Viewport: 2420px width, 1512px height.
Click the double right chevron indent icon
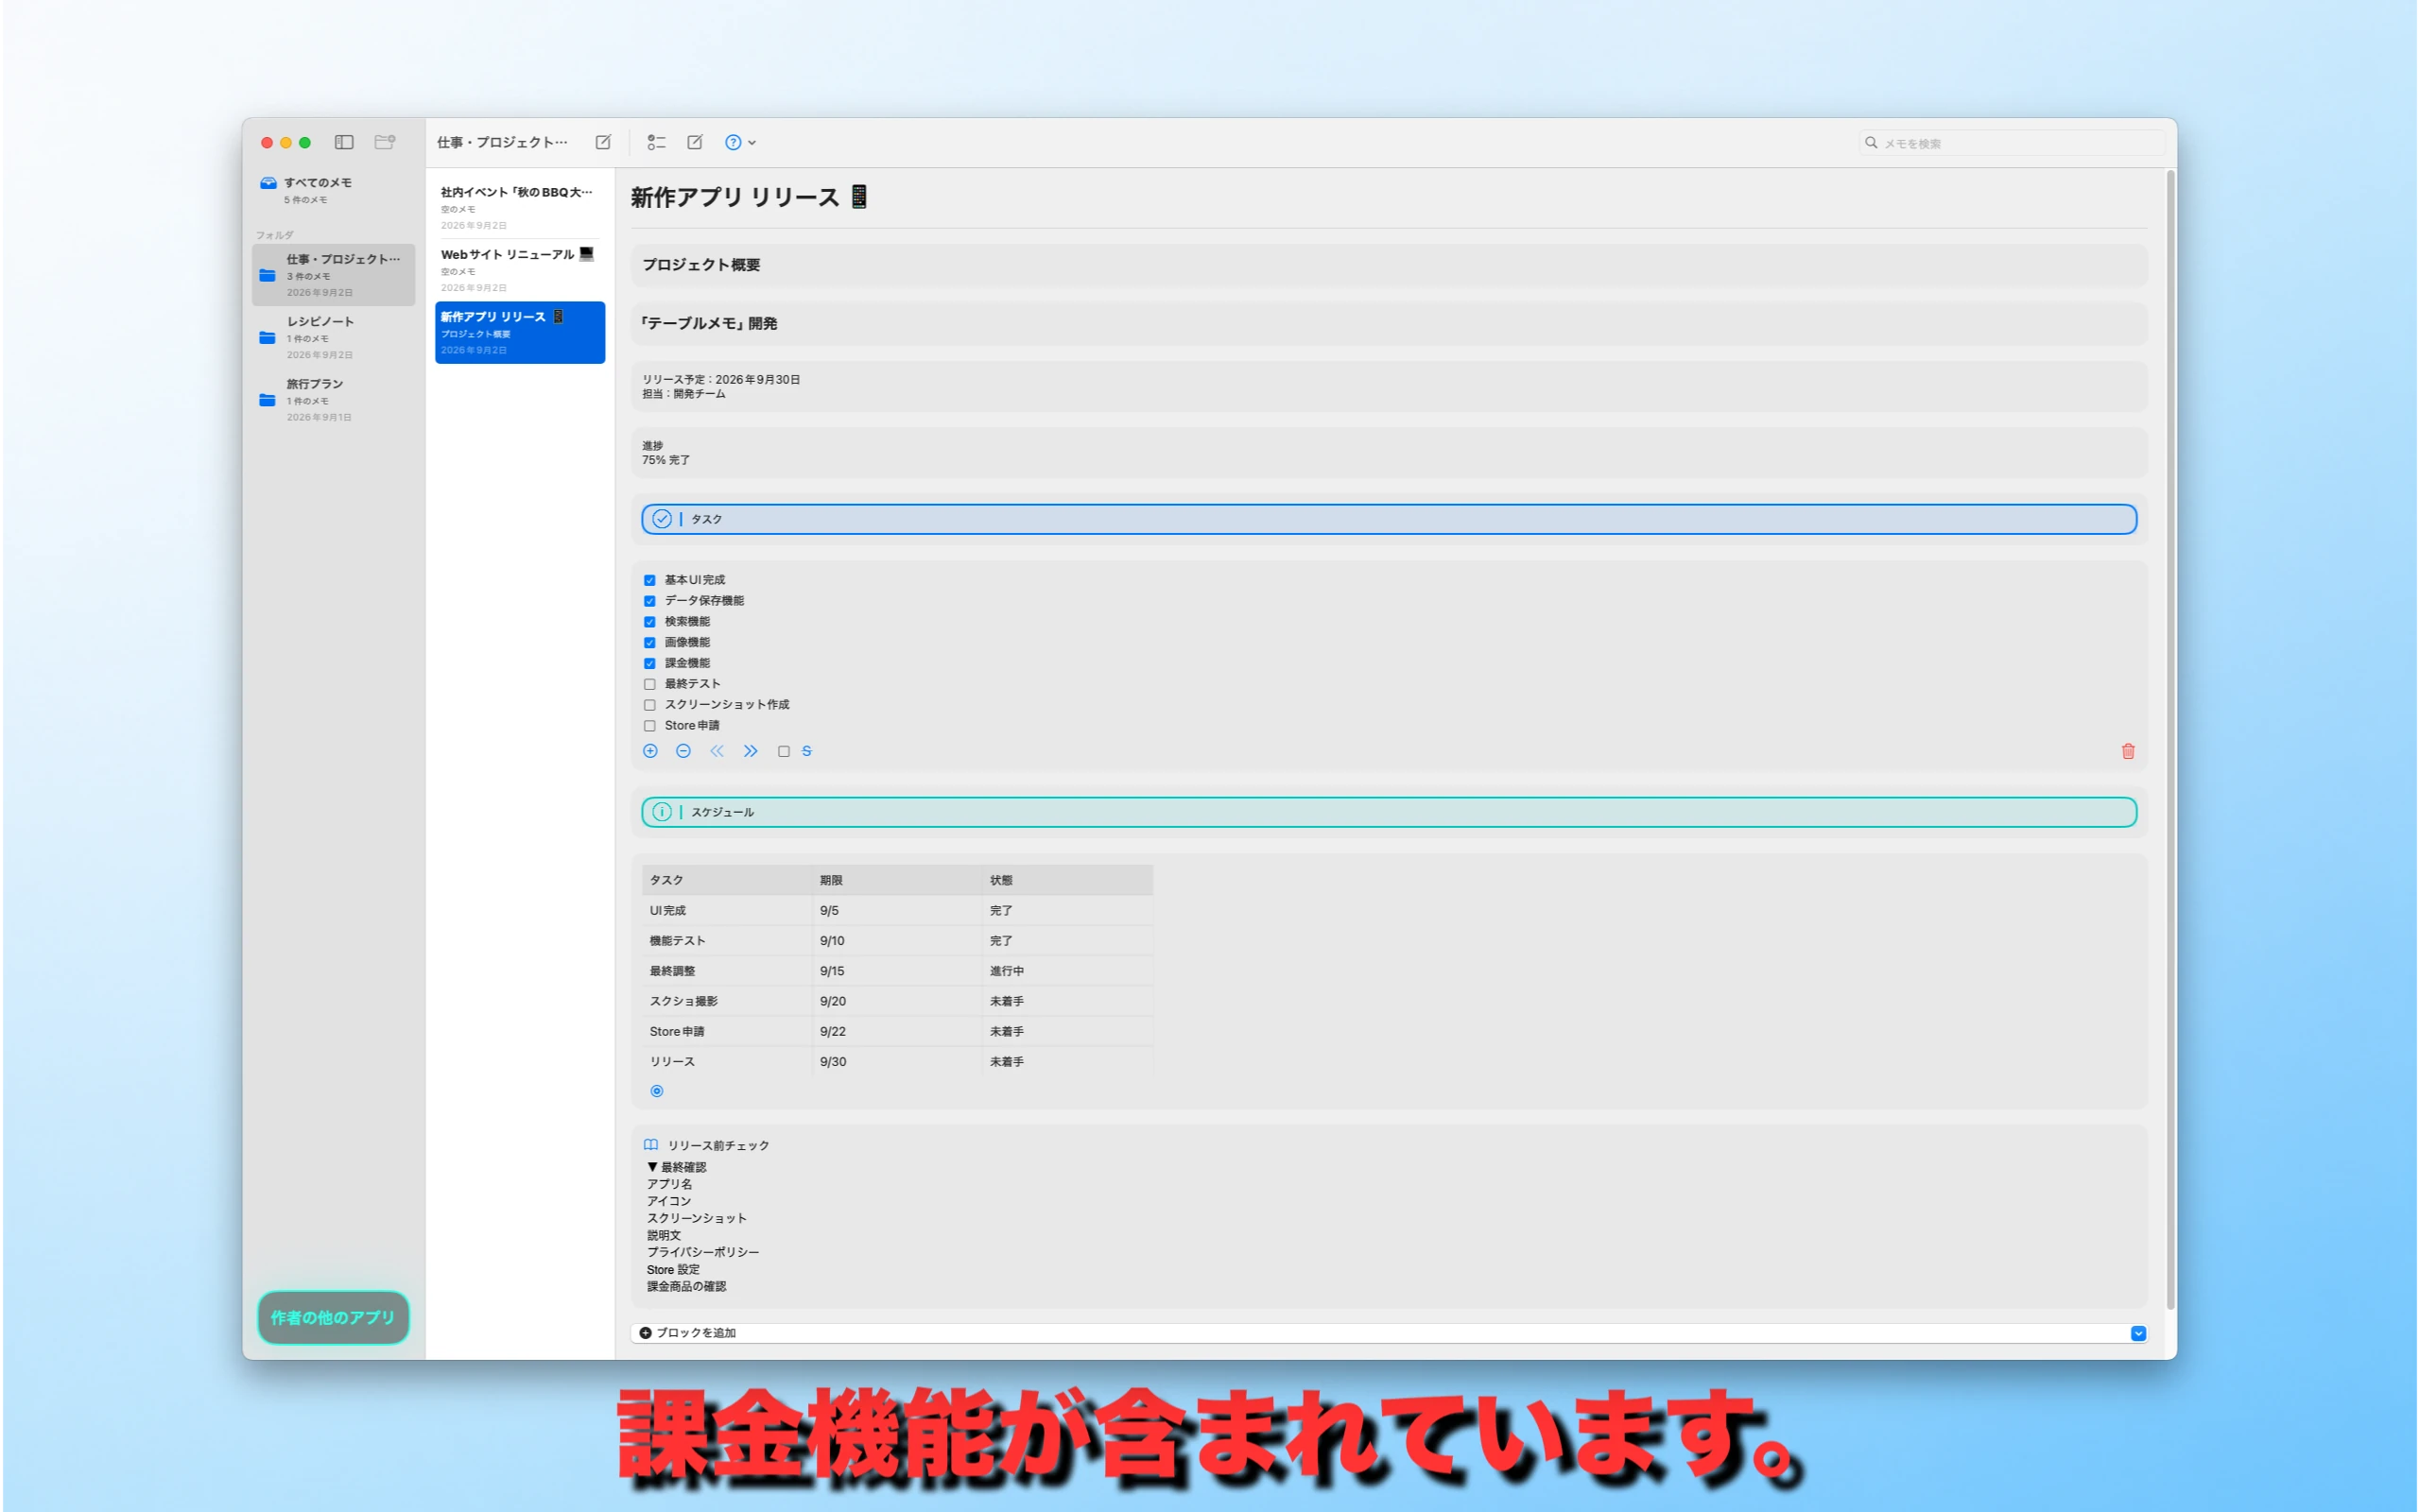(x=751, y=751)
